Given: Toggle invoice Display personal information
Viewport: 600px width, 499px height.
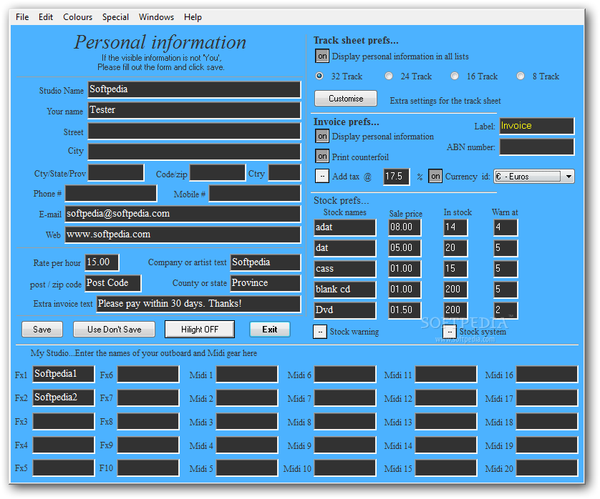Looking at the screenshot, I should (322, 136).
